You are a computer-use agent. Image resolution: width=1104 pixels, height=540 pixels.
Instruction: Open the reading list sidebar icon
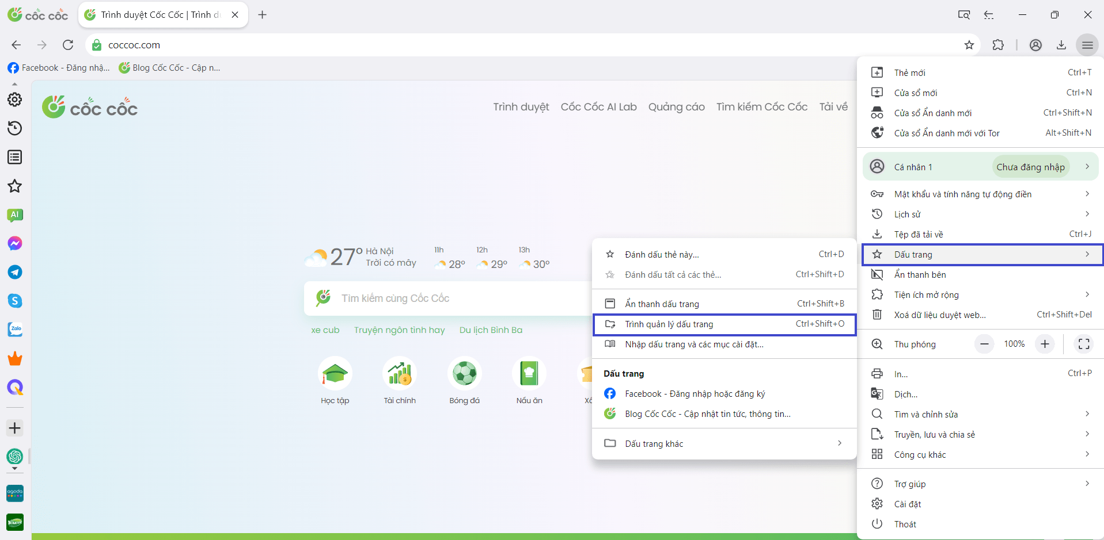[15, 157]
